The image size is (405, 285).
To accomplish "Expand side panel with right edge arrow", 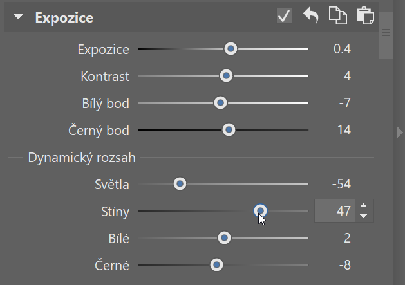I will [400, 132].
